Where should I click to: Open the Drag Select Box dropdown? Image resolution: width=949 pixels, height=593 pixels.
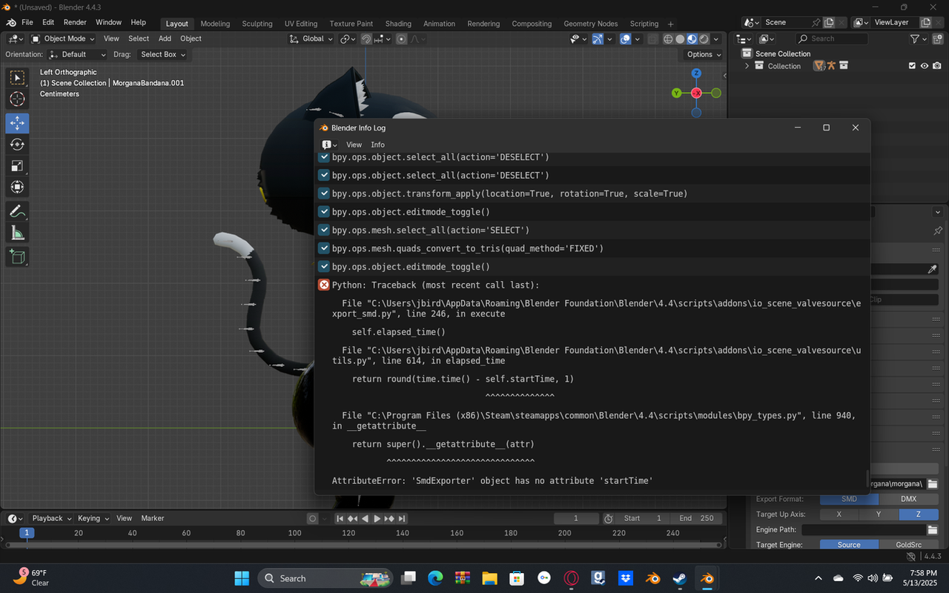163,54
